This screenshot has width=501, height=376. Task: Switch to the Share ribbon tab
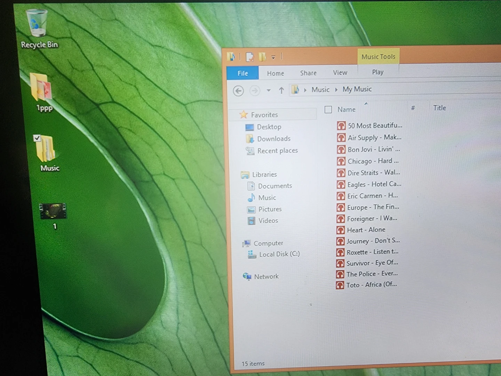(308, 73)
